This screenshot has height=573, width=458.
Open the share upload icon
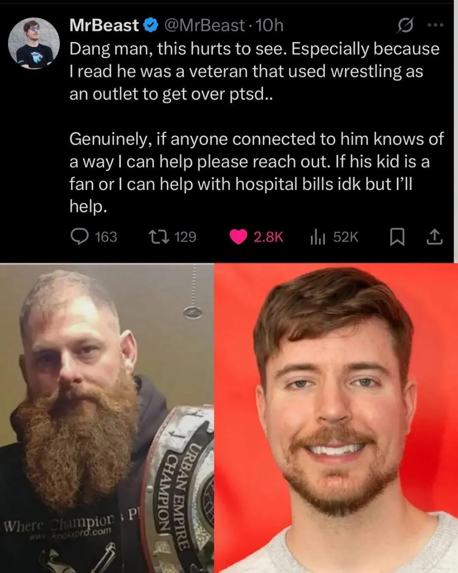click(434, 237)
